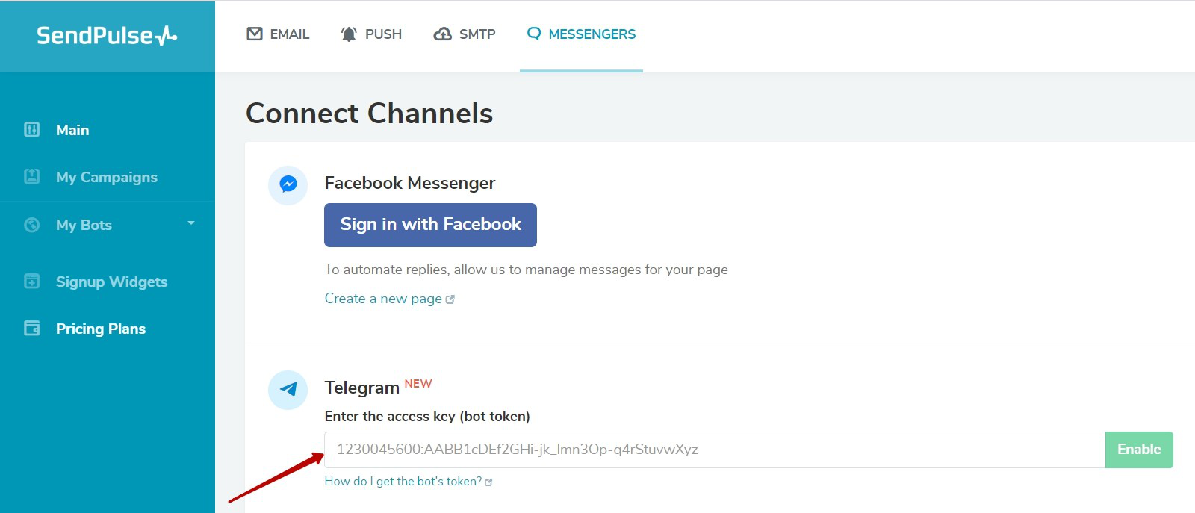Expand the My Bots dropdown arrow
Viewport: 1195px width, 513px height.
tap(191, 223)
